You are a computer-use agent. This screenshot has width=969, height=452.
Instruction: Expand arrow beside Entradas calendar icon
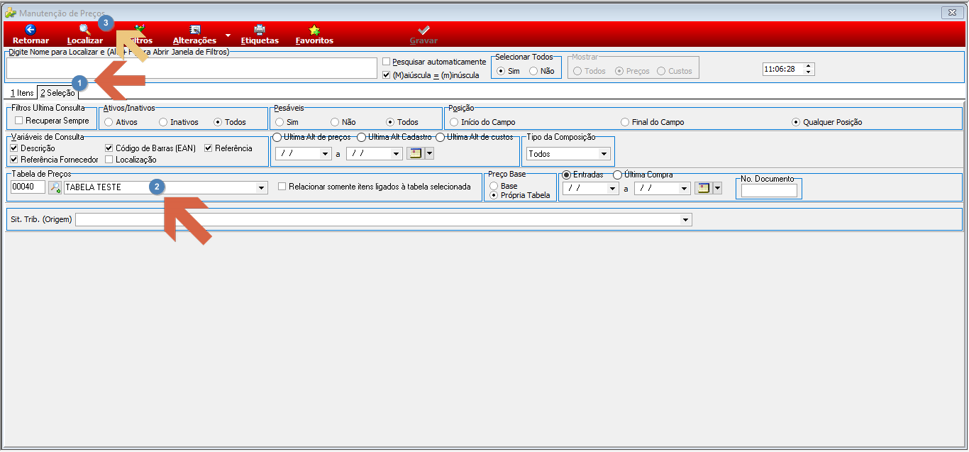pos(717,188)
